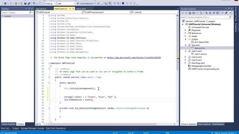Expand the Assets folder in Solution Explorer
Screen dimensions: 239x134
185,36
